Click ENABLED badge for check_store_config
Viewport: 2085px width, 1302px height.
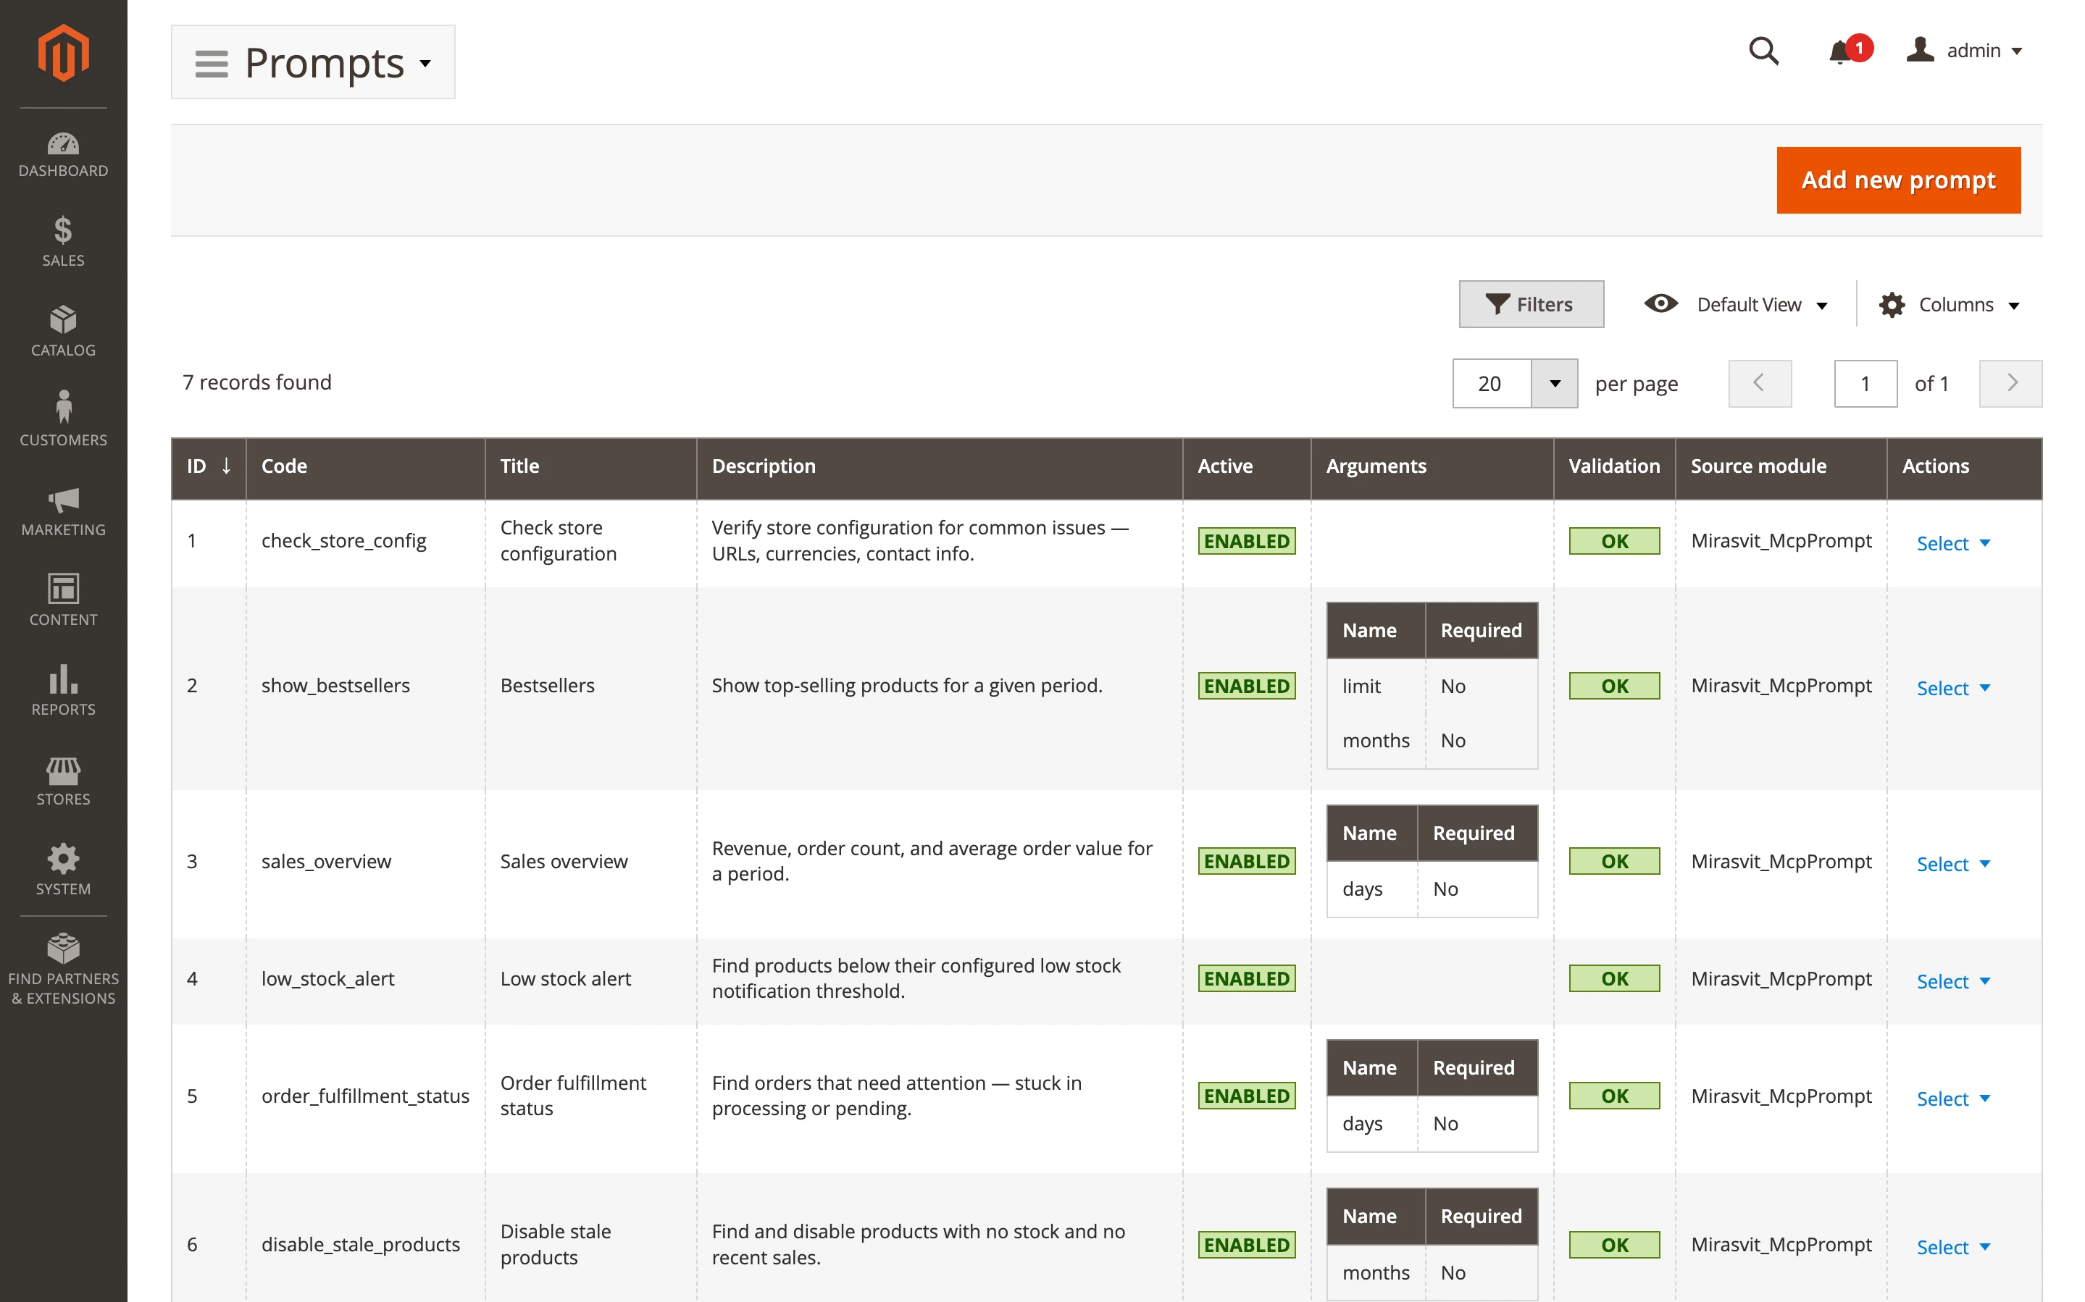click(x=1246, y=541)
